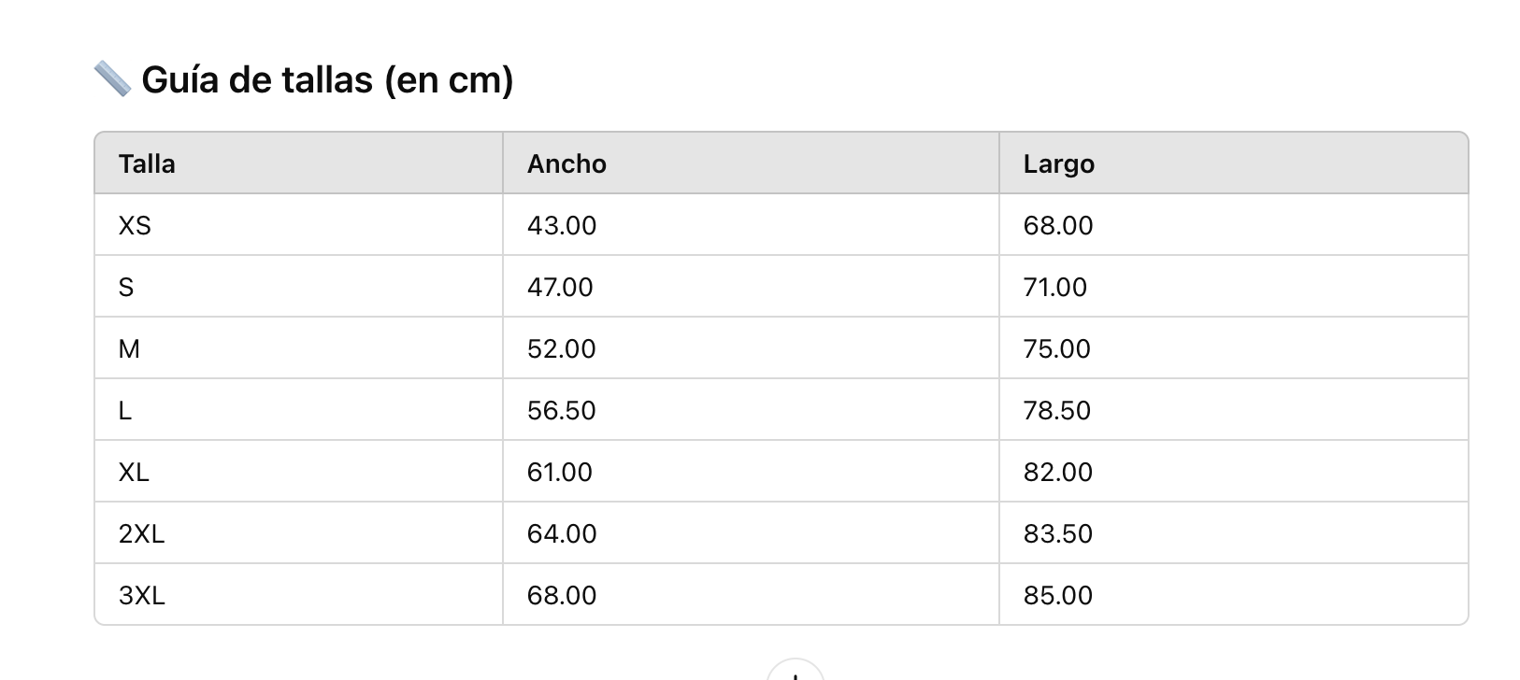Select the 85.00 length value
Screen dimensions: 1520x680
pos(1057,595)
